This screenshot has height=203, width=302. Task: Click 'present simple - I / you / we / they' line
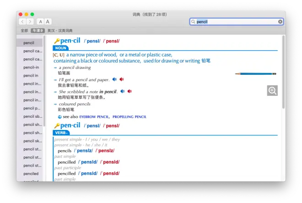point(87,140)
